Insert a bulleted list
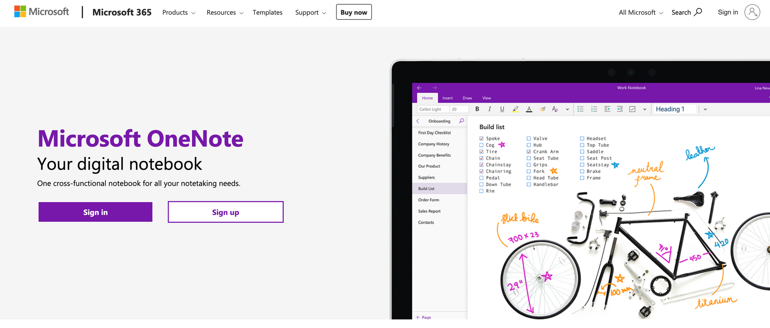770x328 pixels. click(x=581, y=109)
